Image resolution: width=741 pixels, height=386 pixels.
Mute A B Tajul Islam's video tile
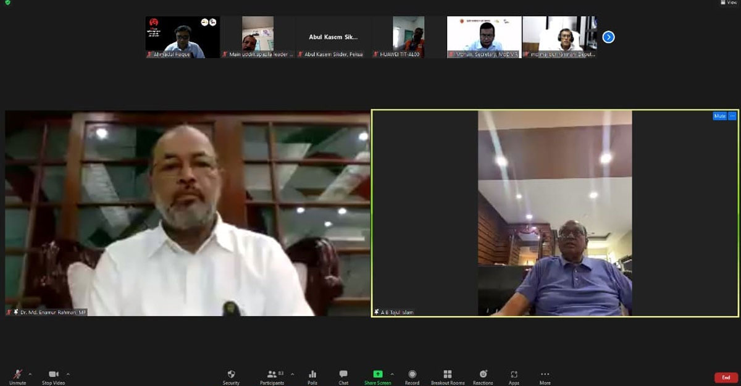(x=719, y=116)
